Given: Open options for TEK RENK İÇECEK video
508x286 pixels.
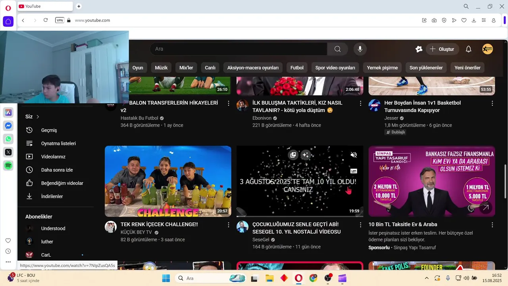Looking at the screenshot, I should pyautogui.click(x=229, y=225).
